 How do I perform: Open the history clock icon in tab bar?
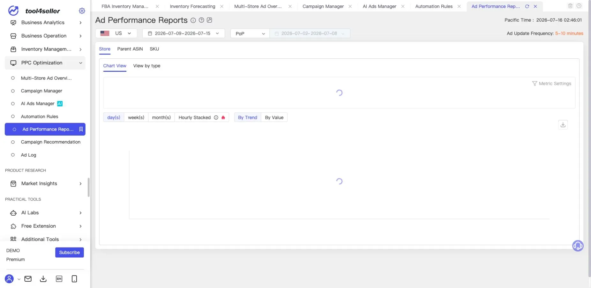(x=579, y=6)
